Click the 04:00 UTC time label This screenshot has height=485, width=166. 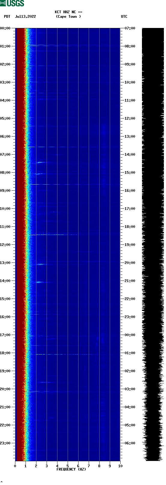tap(130, 407)
